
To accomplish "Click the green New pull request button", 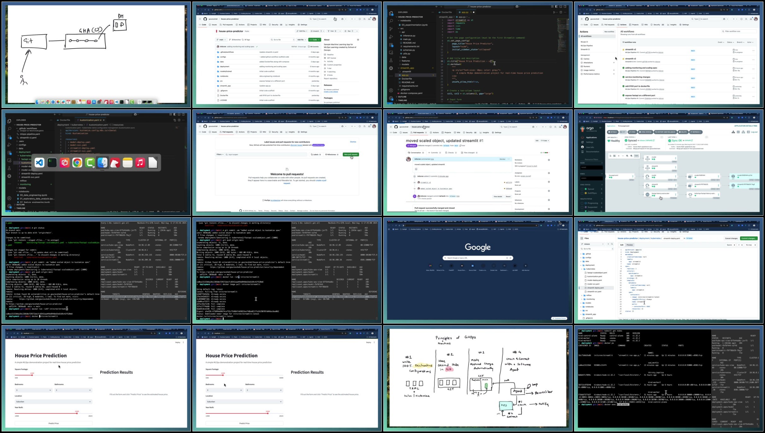I will pyautogui.click(x=350, y=155).
